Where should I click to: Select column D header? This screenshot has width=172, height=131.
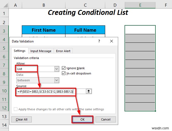(x=115, y=5)
